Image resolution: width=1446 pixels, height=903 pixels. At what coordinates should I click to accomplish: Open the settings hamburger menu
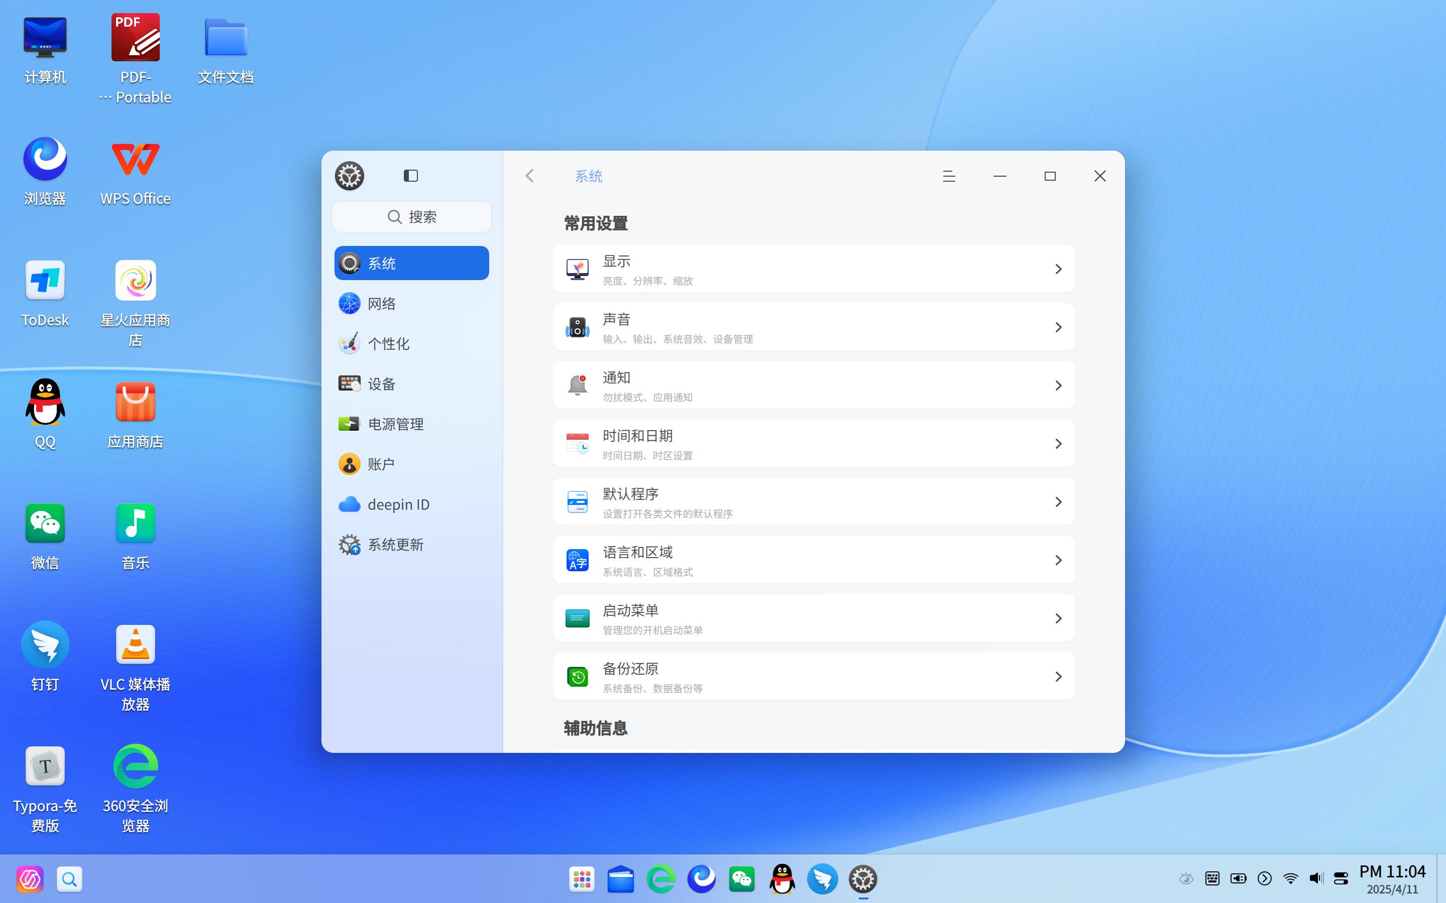tap(949, 176)
